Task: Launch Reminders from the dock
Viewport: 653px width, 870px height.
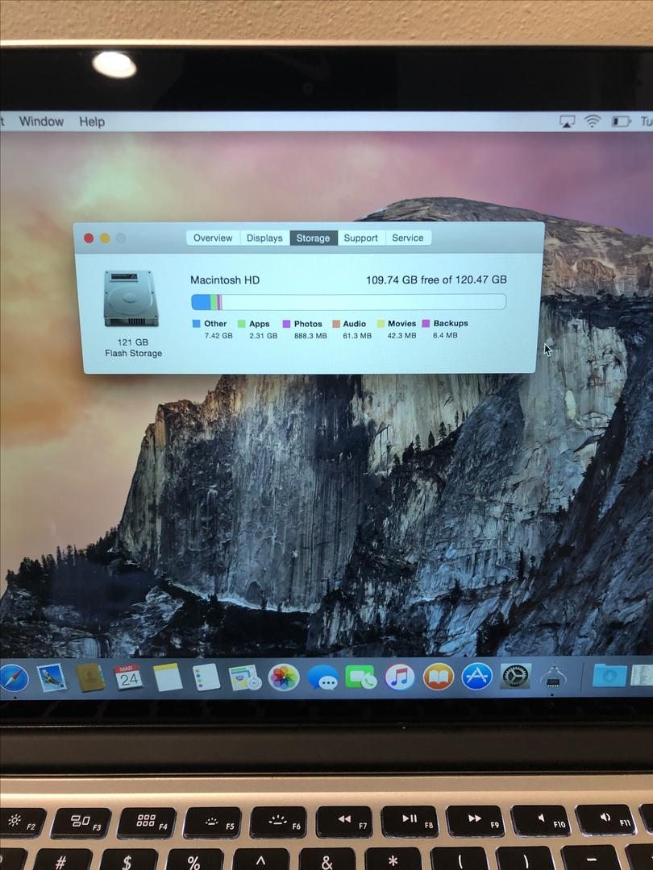Action: [206, 677]
